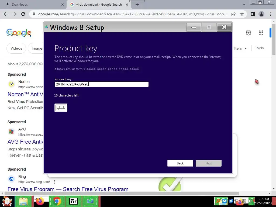Click the Bing favicon in results

[x=11, y=179]
